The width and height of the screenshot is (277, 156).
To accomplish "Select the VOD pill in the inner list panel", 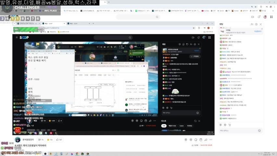I will click(x=172, y=126).
